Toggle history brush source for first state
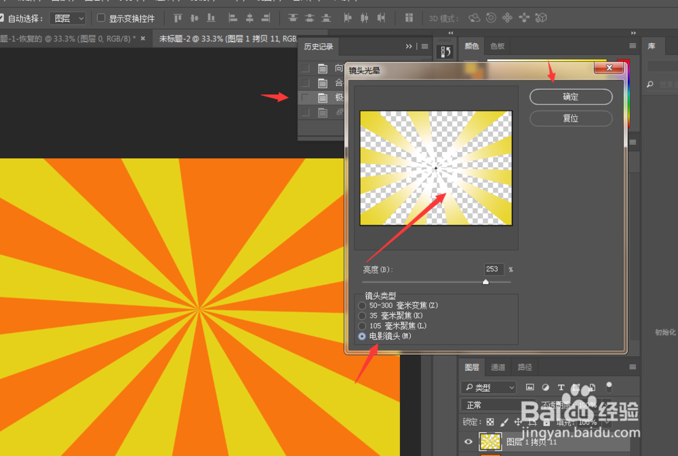The image size is (678, 456). point(305,68)
